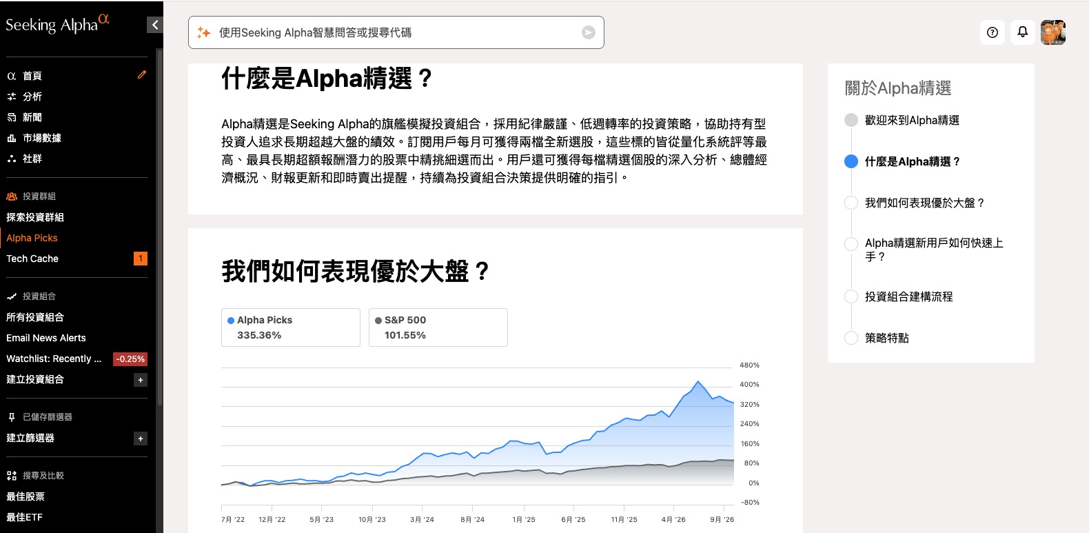Open 最佳ETF in sidebar
The image size is (1089, 533).
click(24, 517)
